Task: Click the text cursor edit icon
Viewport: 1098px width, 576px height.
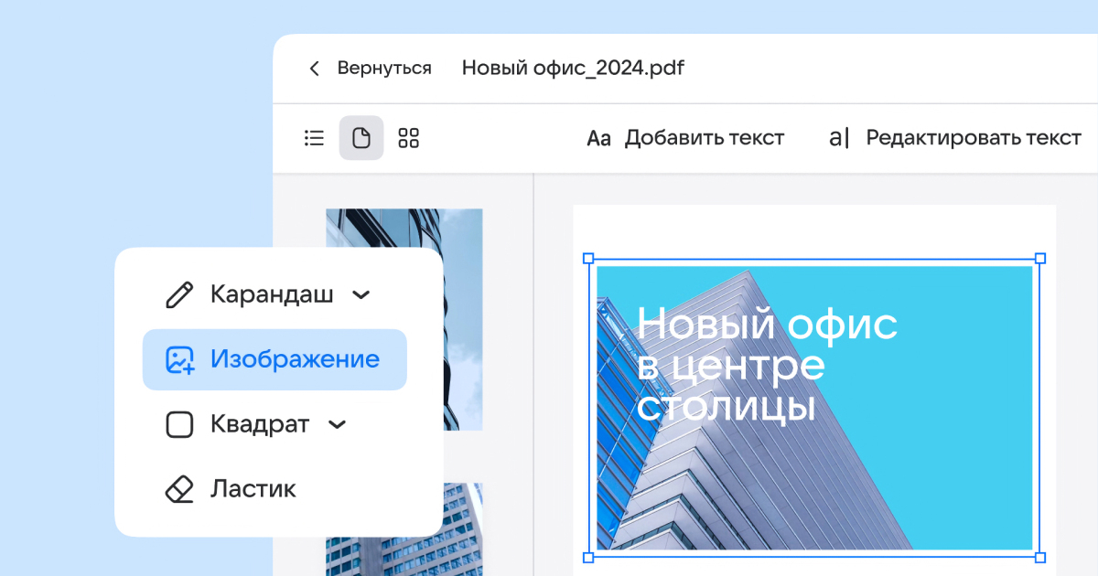Action: click(x=839, y=138)
